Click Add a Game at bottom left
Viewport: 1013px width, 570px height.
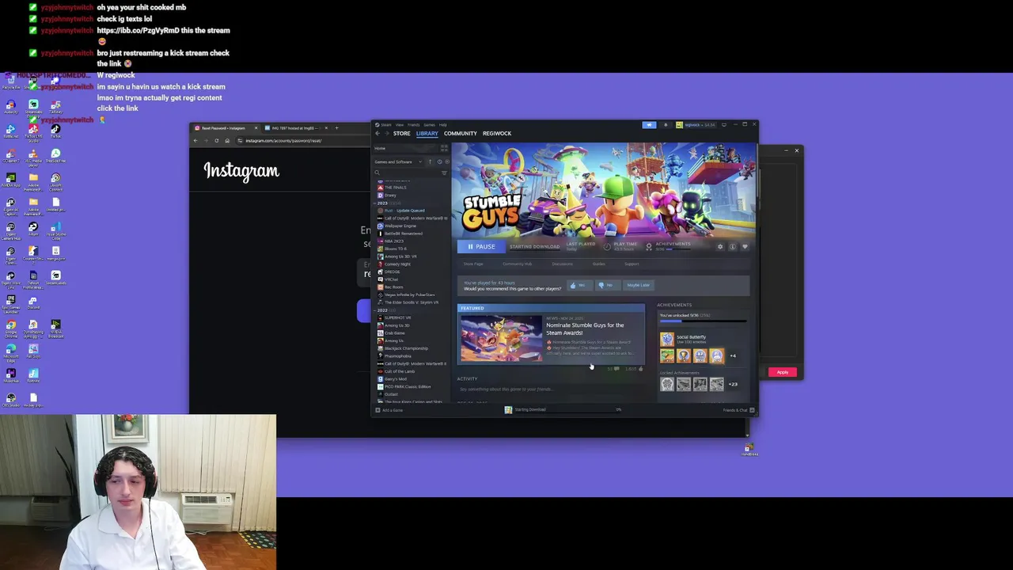(389, 410)
